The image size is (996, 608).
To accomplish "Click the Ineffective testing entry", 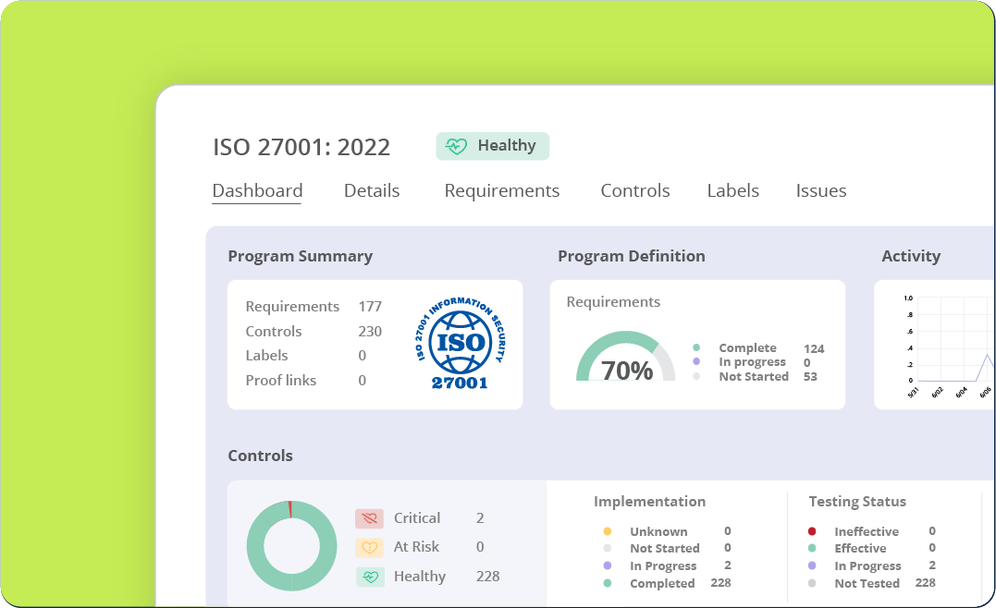I will tap(871, 531).
